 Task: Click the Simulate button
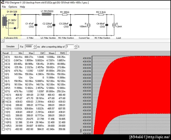(10, 46)
